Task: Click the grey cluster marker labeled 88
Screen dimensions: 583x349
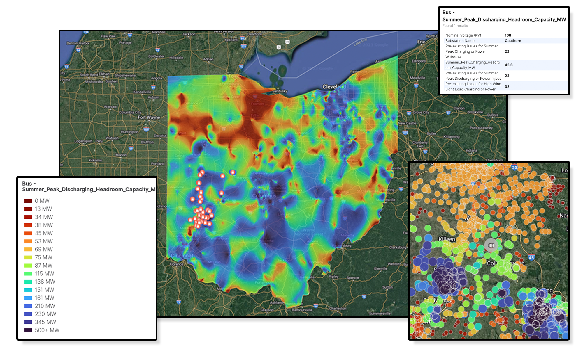Action: [491, 245]
